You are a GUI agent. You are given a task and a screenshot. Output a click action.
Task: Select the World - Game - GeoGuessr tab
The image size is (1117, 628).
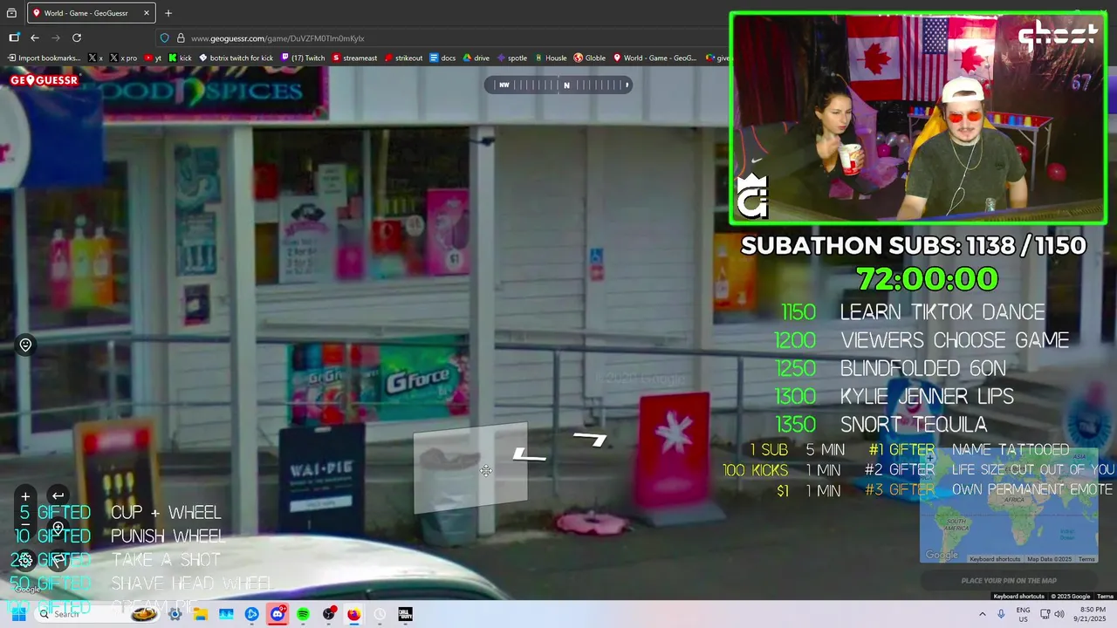(92, 13)
